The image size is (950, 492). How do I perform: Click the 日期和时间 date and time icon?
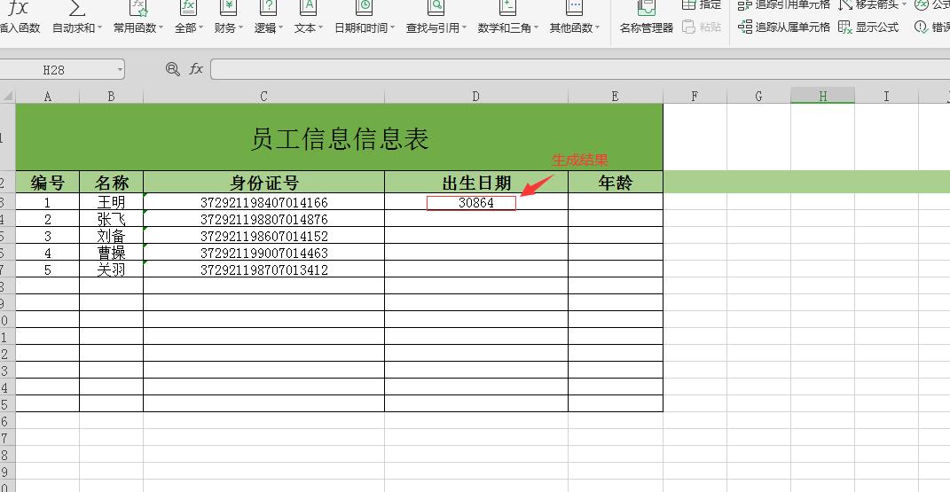point(365,8)
